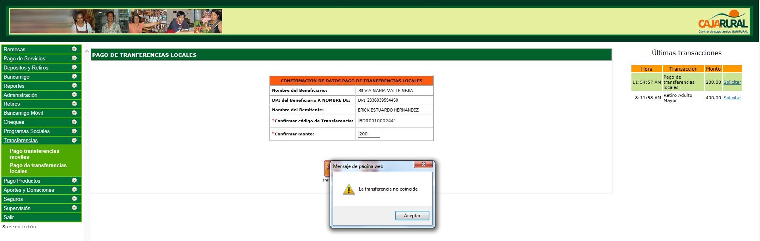Click the Cheques arrow icon
The image size is (760, 241).
coord(74,122)
